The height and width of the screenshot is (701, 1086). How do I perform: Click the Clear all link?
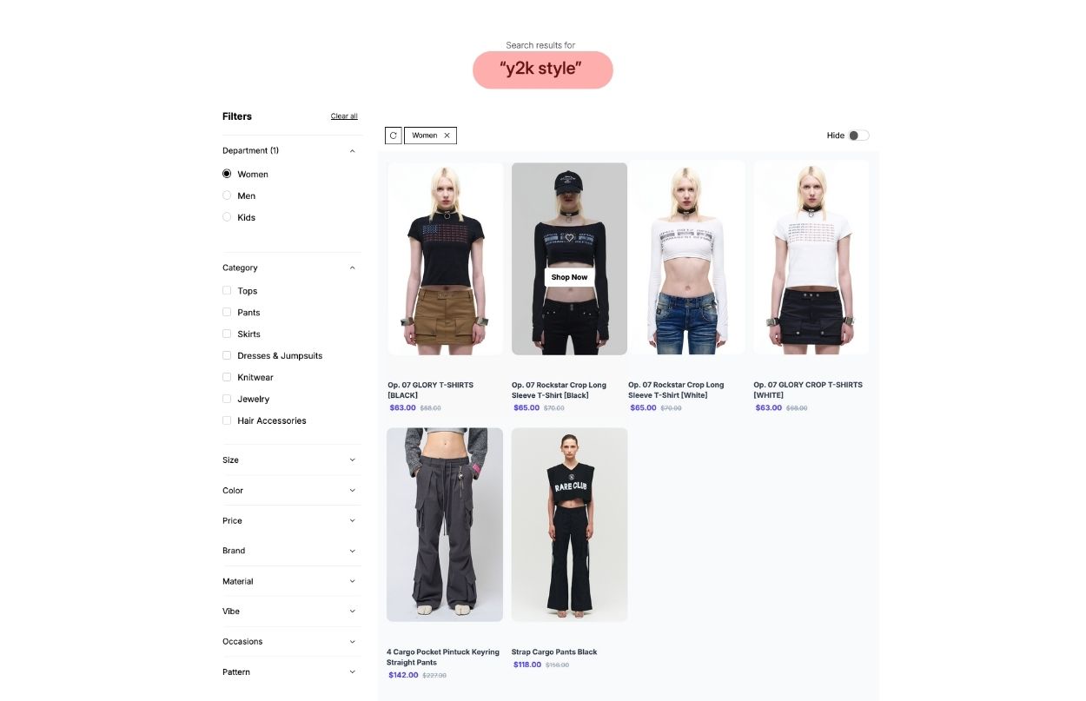pyautogui.click(x=344, y=116)
